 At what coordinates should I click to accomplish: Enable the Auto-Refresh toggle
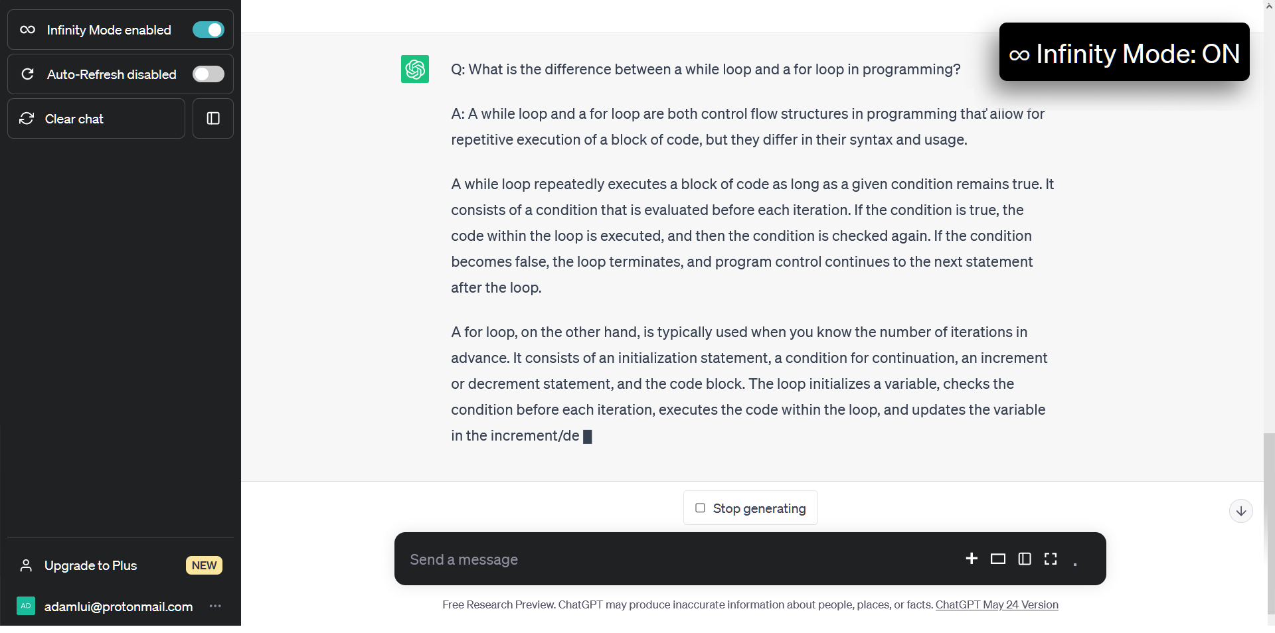coord(209,74)
